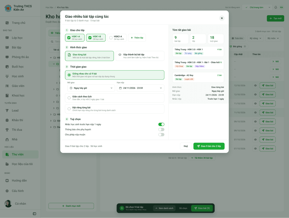Click the calendar icon in Hạn nộp field
289x218 pixels.
tap(120, 88)
